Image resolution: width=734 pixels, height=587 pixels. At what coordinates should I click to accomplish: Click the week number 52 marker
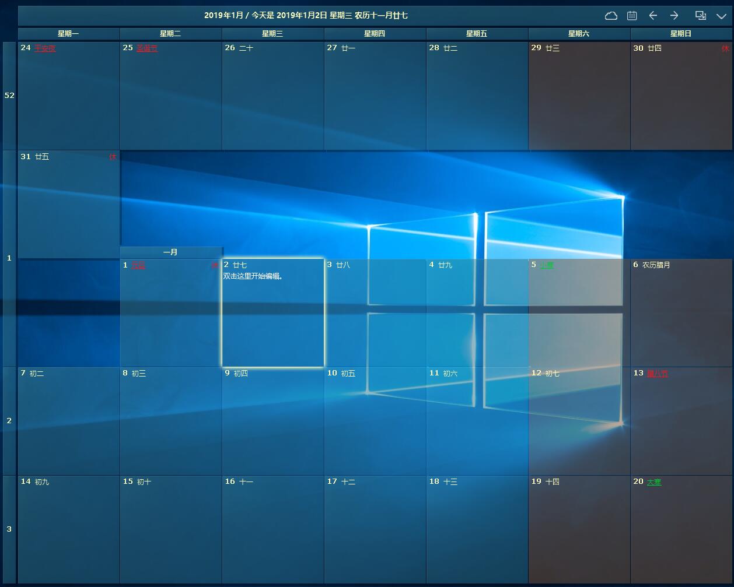pyautogui.click(x=9, y=95)
